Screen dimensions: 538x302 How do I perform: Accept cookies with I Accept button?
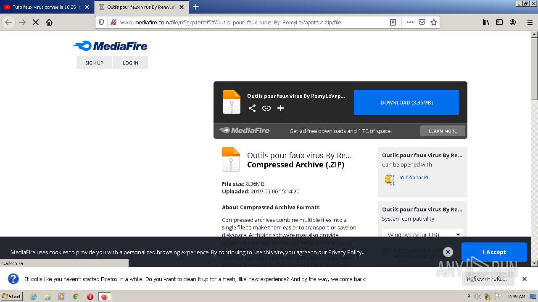(x=494, y=252)
